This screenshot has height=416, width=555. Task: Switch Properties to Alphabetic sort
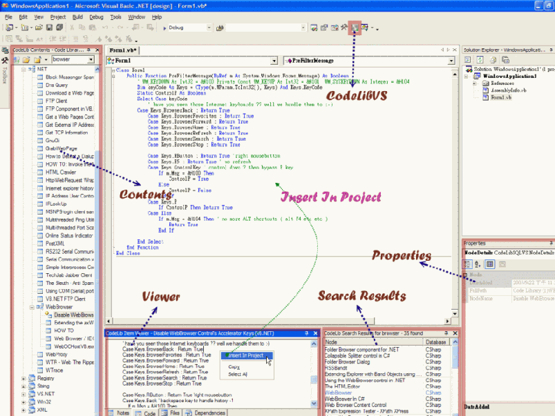coord(478,264)
